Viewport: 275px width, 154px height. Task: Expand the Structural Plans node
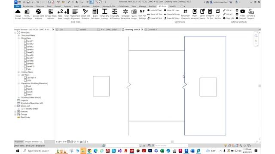click(x=18, y=35)
